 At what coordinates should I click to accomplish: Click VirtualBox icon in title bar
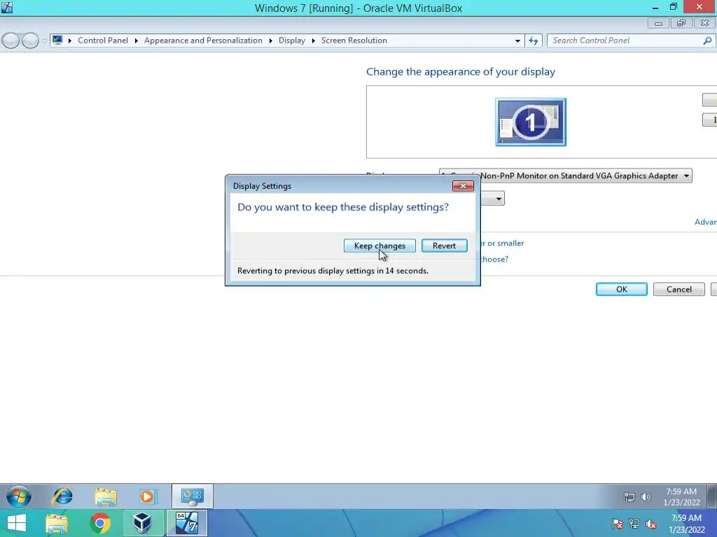[x=7, y=7]
